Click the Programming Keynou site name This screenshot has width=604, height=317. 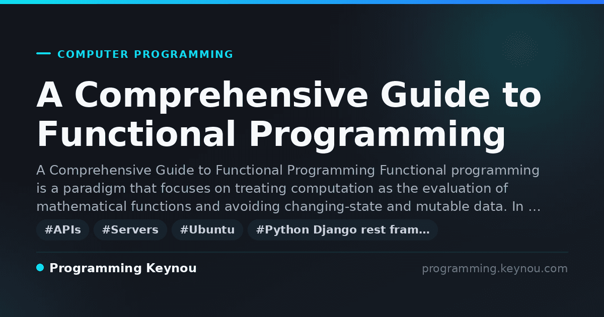coord(123,268)
